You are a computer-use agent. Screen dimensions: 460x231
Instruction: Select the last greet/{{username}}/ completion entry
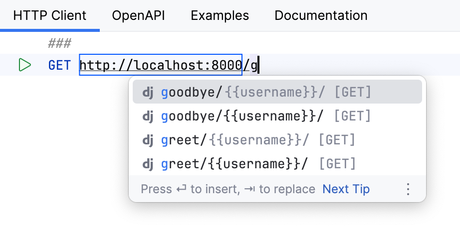(258, 163)
